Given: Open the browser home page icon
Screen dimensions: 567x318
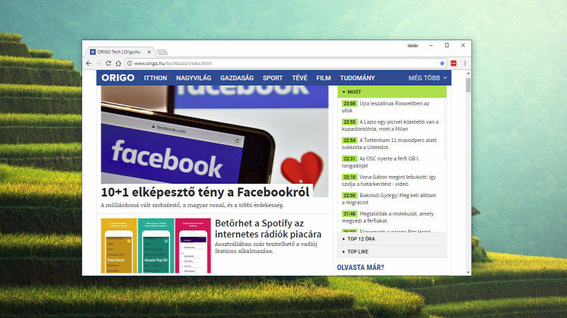Looking at the screenshot, I should pos(118,63).
